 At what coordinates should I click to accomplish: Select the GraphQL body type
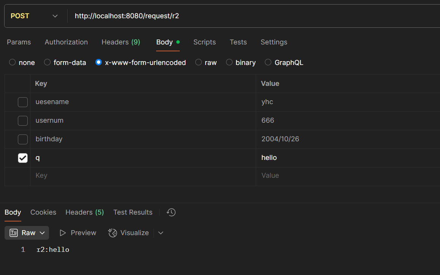coord(268,62)
